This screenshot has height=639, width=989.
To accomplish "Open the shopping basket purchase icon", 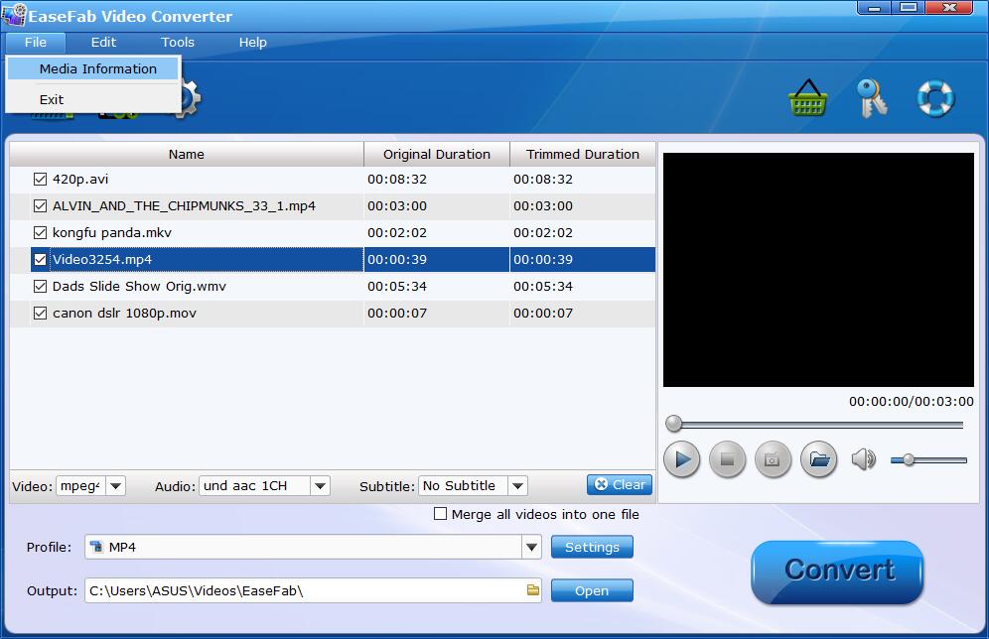I will coord(807,98).
